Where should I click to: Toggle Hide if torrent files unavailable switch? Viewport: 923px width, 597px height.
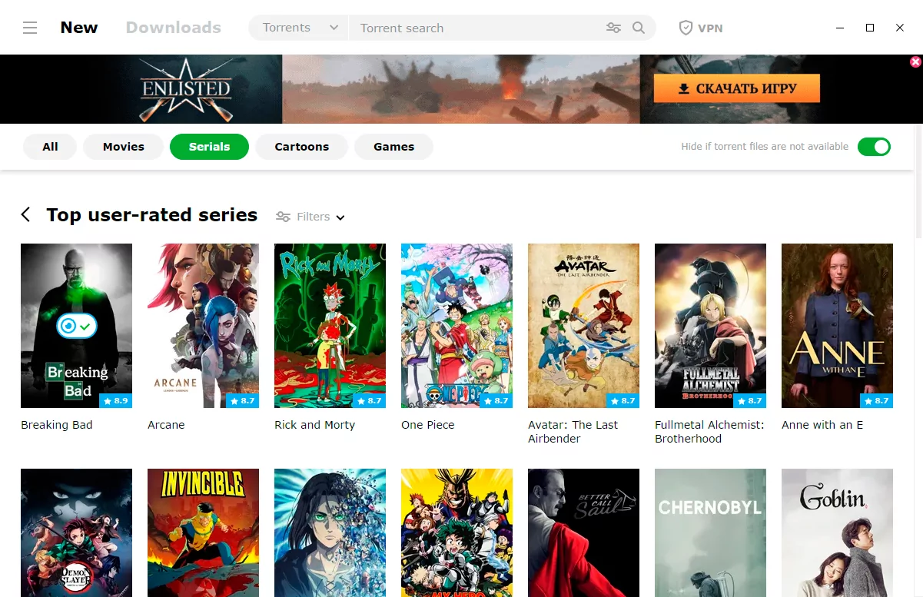[874, 147]
